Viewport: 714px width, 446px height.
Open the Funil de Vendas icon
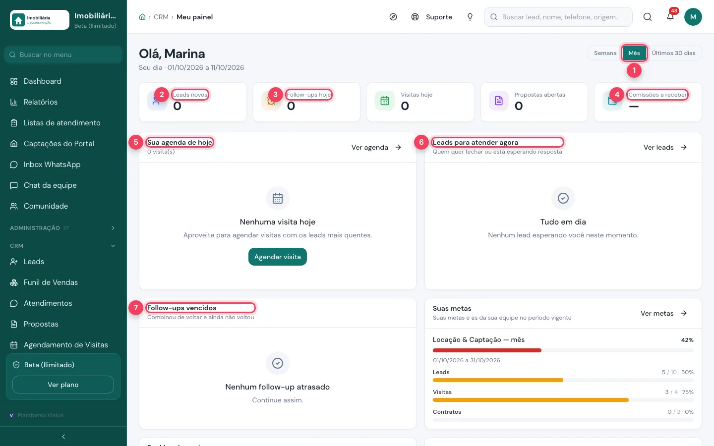click(x=14, y=282)
